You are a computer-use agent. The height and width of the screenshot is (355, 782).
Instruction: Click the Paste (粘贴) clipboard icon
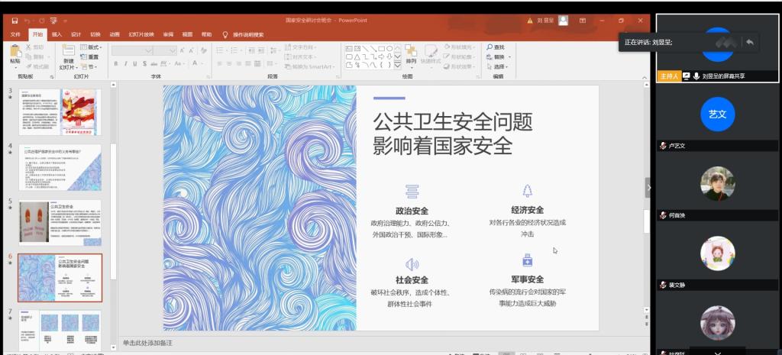tap(15, 50)
